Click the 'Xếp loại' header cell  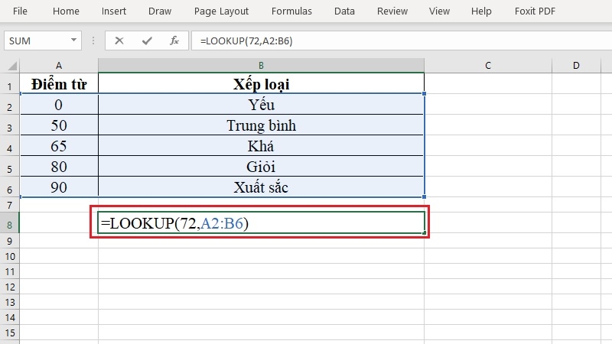click(261, 83)
